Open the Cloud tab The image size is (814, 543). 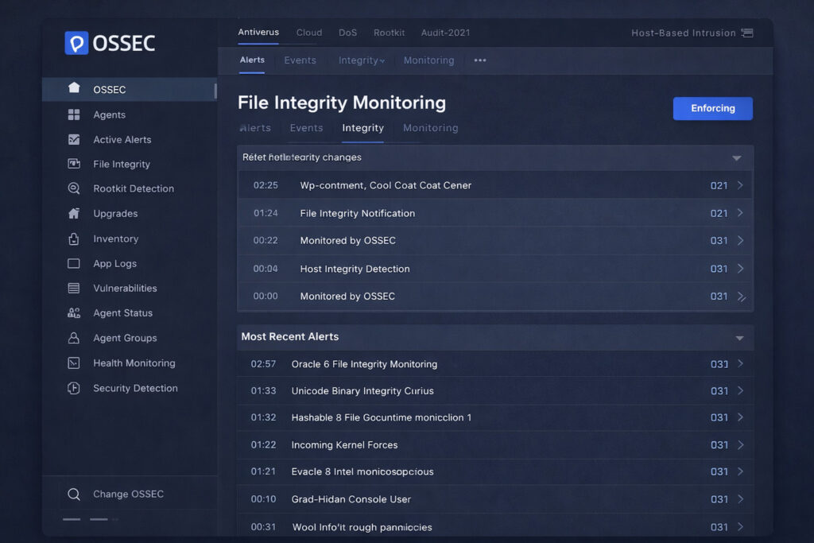309,33
